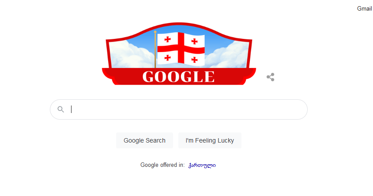Click the upper-right small red cross on flag
Image resolution: width=373 pixels, height=196 pixels.
(x=195, y=41)
